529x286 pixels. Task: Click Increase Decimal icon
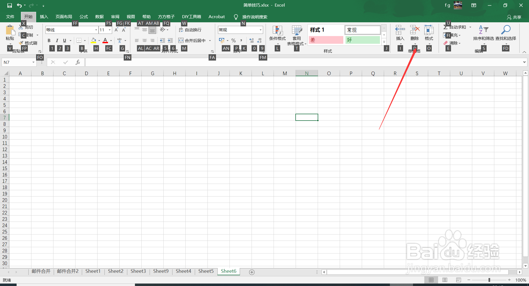click(x=251, y=40)
